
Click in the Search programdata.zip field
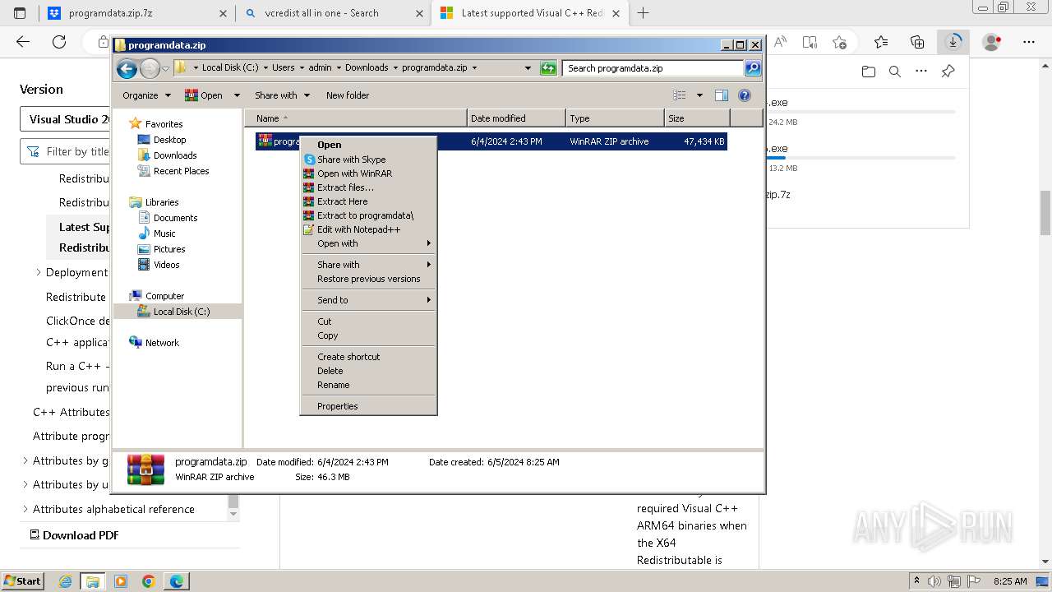[653, 68]
